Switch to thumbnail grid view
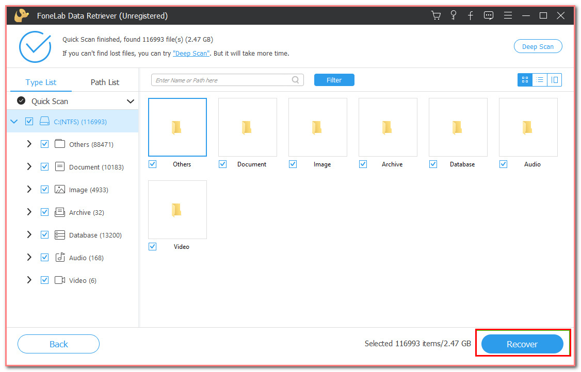581x372 pixels. click(x=525, y=80)
